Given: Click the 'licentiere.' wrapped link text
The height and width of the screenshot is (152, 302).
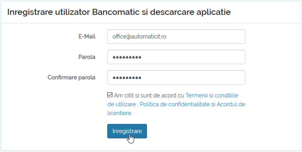Looking at the screenshot, I should pos(120,113).
